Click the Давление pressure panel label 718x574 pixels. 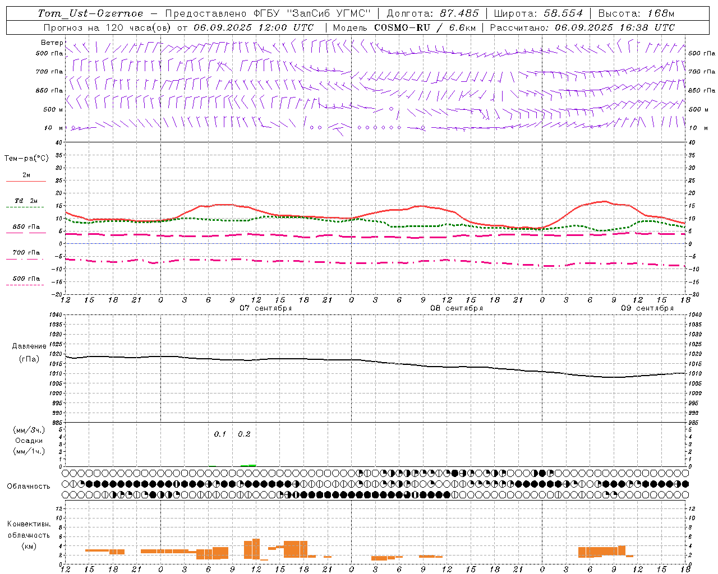tap(29, 346)
